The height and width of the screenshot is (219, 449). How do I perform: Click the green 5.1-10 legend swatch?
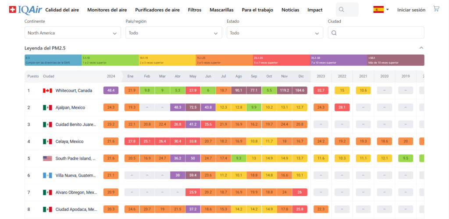click(110, 60)
